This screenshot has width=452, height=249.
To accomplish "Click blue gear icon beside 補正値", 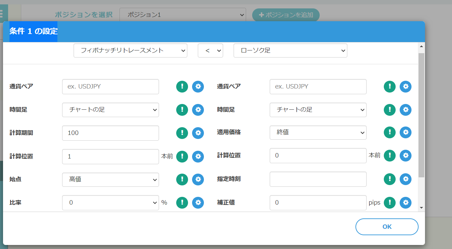I will pos(405,203).
